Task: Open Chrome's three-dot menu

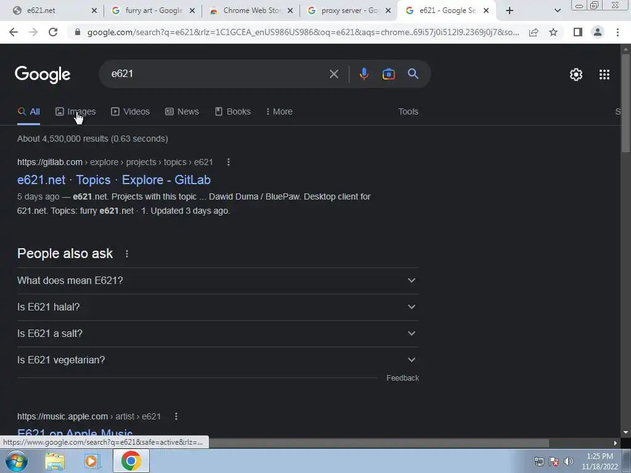Action: tap(617, 32)
